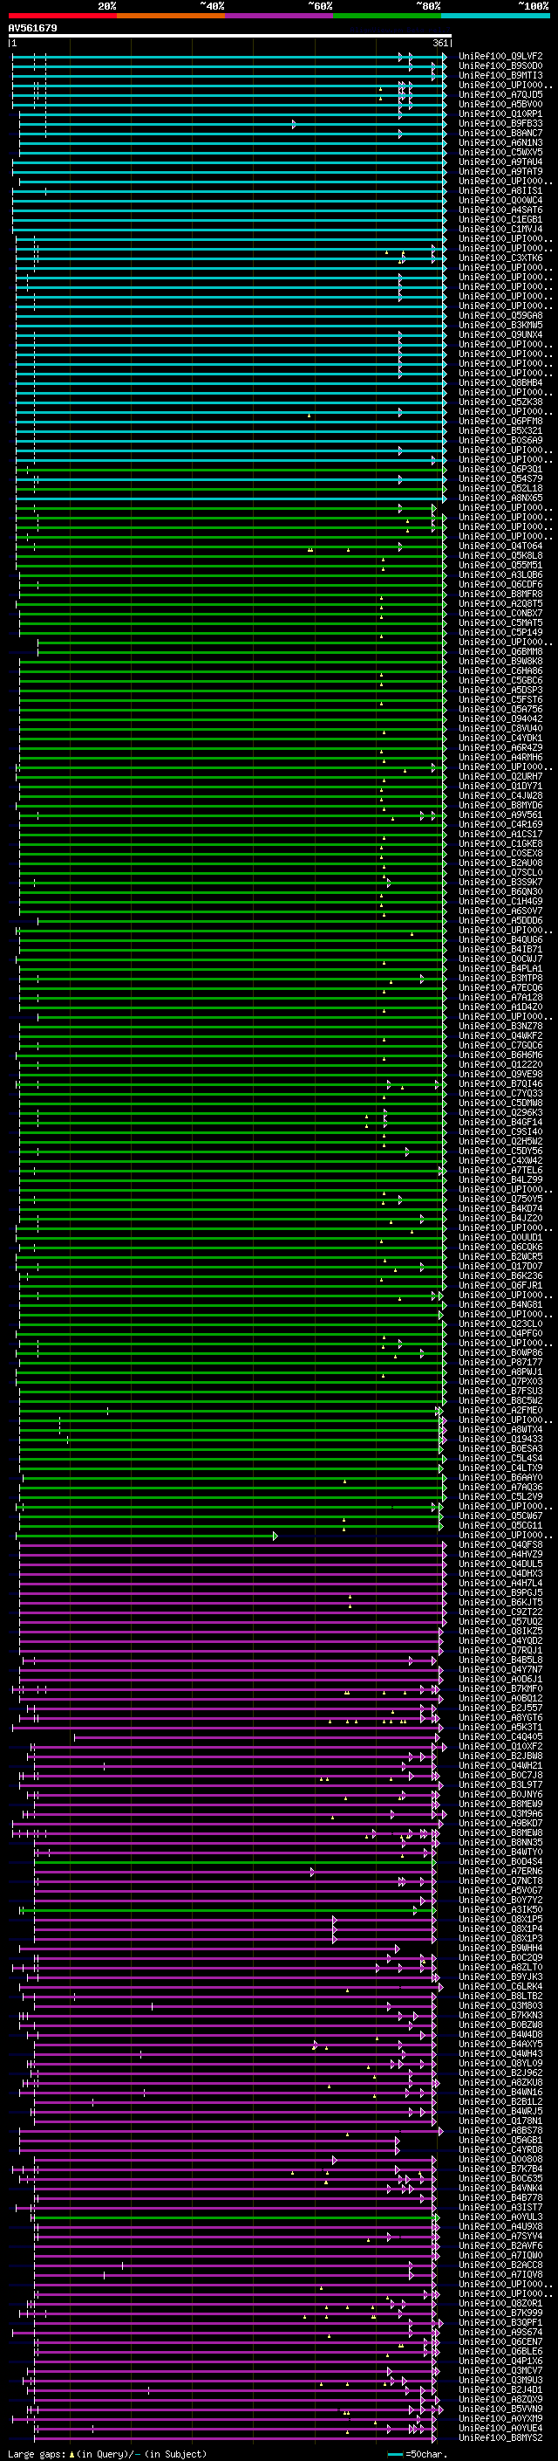Click the query end position 361
The width and height of the screenshot is (558, 2461).
point(440,43)
